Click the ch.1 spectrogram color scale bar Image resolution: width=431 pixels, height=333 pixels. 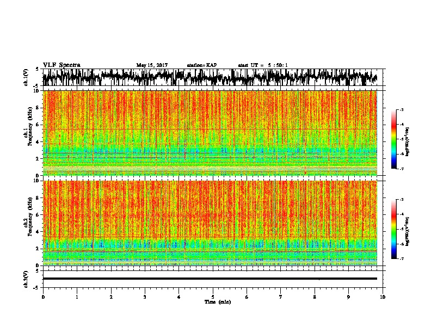coord(393,139)
